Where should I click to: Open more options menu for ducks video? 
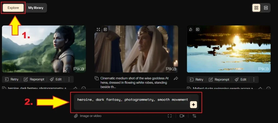click(254, 79)
